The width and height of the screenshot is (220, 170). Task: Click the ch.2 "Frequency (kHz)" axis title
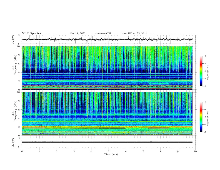tap(16, 111)
